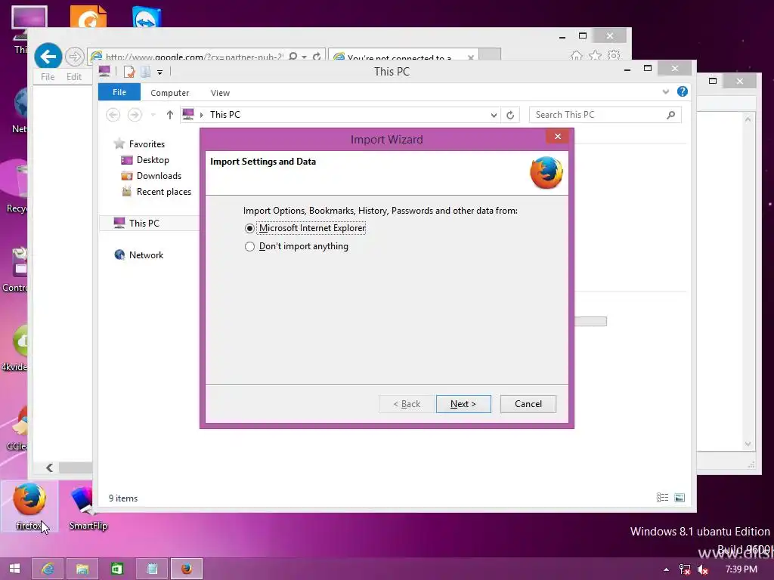This screenshot has height=580, width=774.
Task: Click network status tray icon
Action: tap(685, 569)
